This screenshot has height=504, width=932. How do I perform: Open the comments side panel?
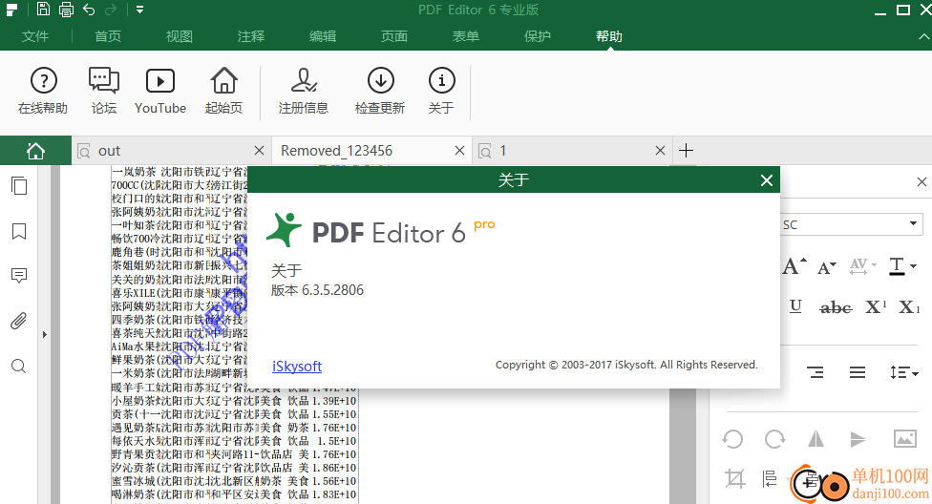pyautogui.click(x=19, y=276)
